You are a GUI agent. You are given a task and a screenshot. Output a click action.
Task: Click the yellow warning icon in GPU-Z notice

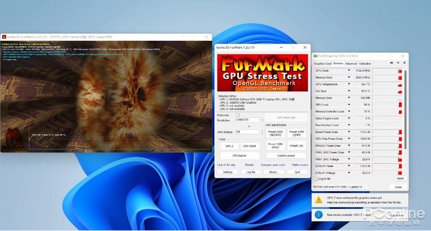pyautogui.click(x=318, y=200)
